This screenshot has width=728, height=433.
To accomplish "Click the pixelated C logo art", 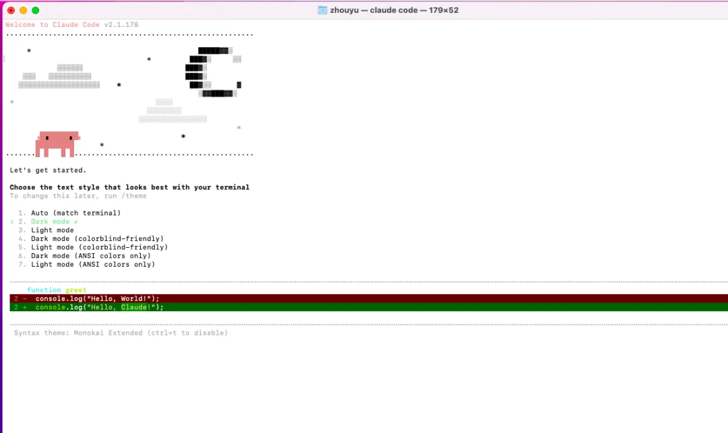I will tap(213, 72).
